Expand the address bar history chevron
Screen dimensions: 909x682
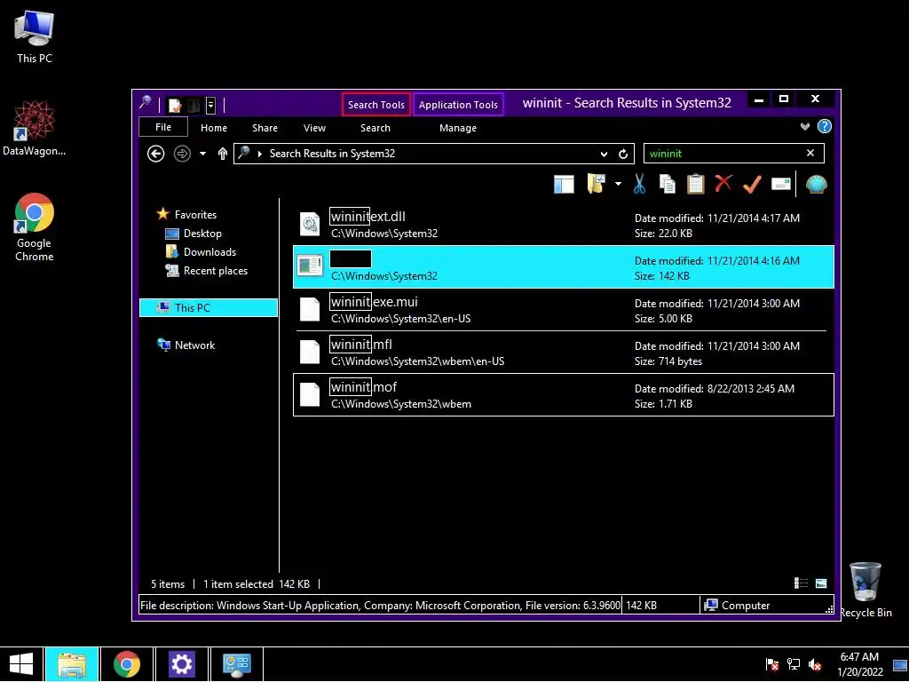pyautogui.click(x=604, y=155)
